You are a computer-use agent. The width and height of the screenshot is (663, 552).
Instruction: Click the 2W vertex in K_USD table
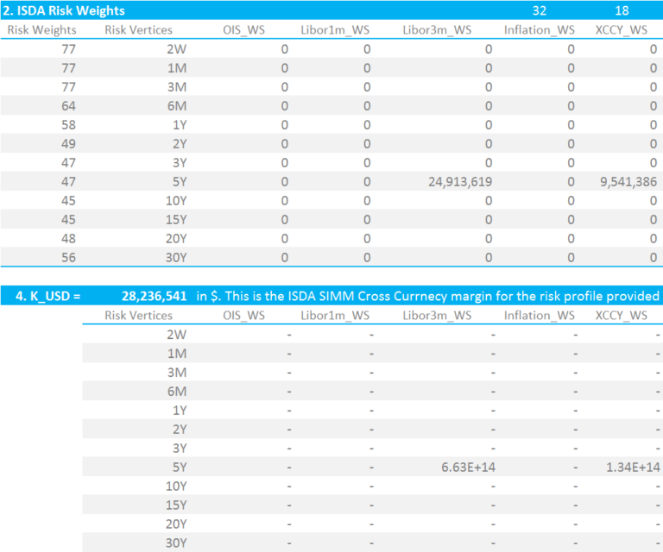click(x=176, y=335)
